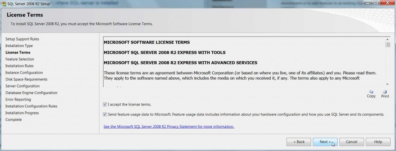Click the license text scrollbar thumb

coord(387,45)
